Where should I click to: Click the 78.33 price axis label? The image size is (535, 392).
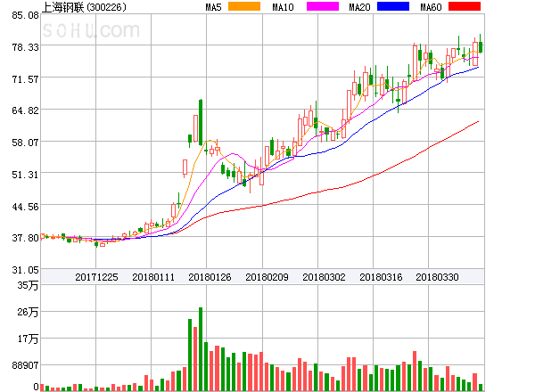point(25,47)
